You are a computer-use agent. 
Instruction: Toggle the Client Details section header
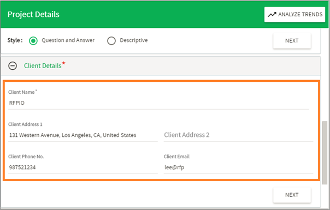(x=161, y=66)
